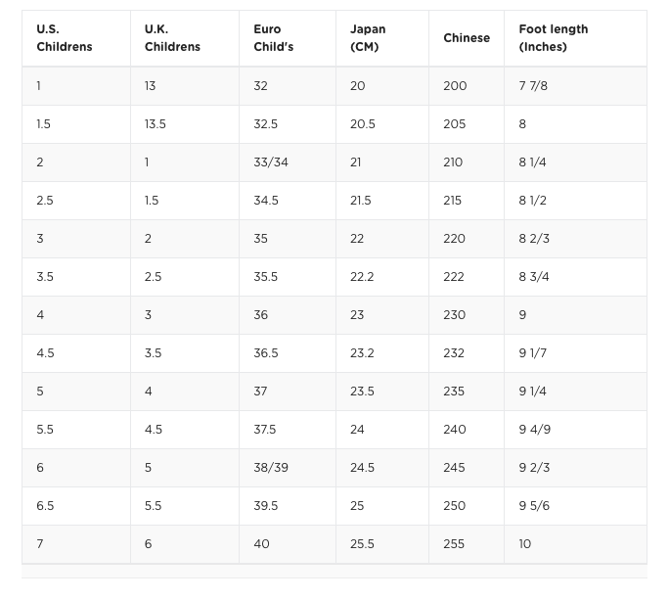Select the 38/39 Euro size cell

click(x=271, y=468)
